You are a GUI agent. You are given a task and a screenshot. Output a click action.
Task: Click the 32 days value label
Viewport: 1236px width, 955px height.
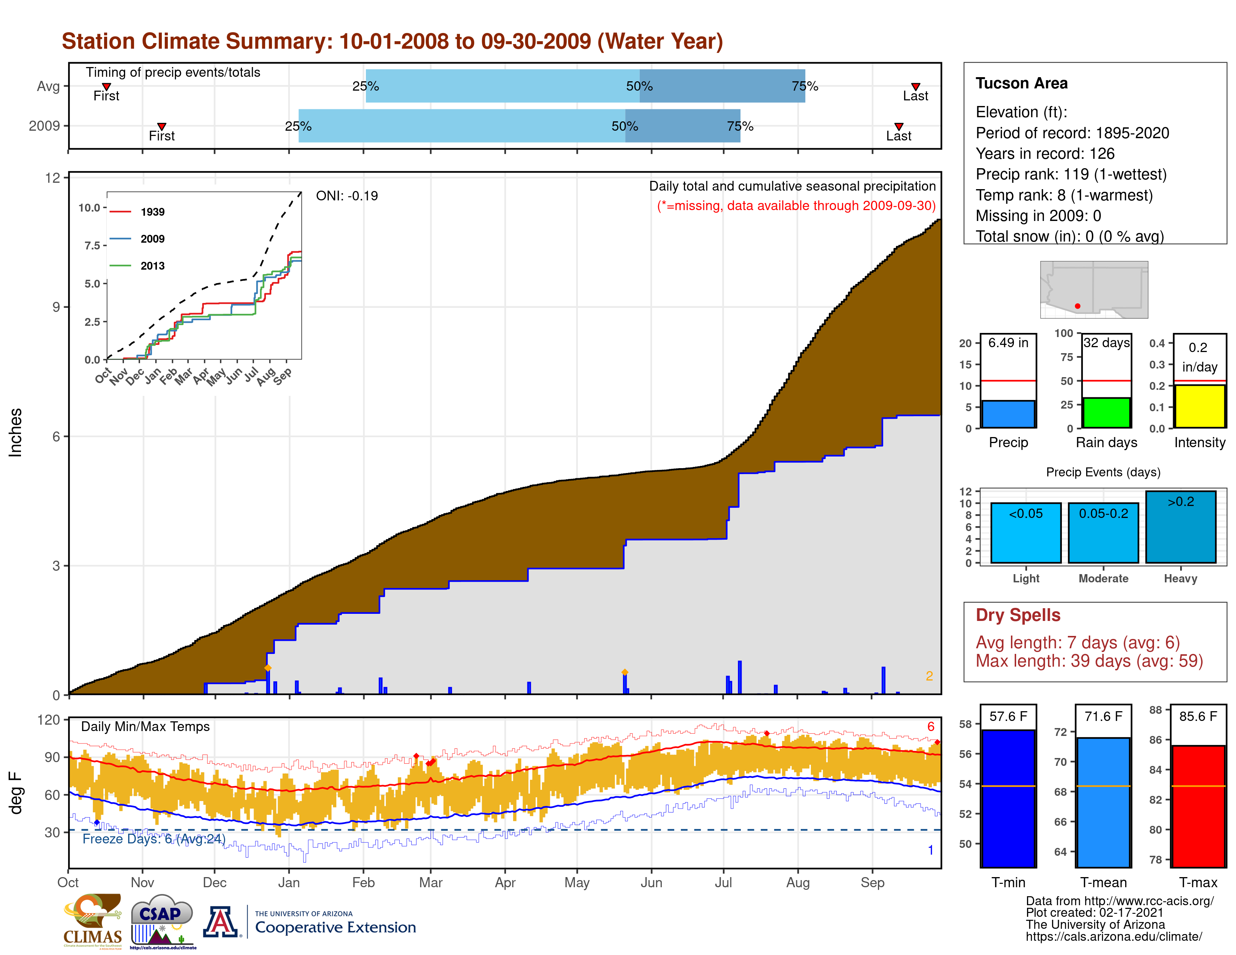click(1106, 343)
